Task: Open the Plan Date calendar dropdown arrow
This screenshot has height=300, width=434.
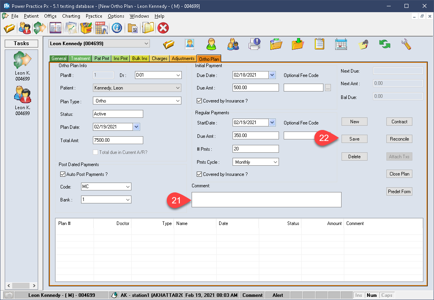Action: pos(136,127)
